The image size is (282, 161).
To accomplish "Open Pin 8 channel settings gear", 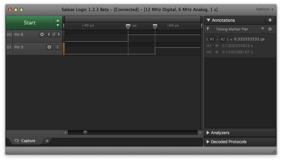I will tap(42, 34).
